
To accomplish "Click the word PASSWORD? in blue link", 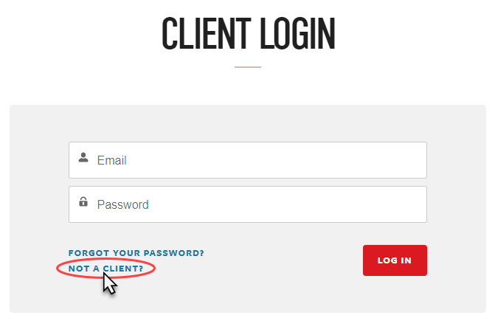I will point(174,253).
